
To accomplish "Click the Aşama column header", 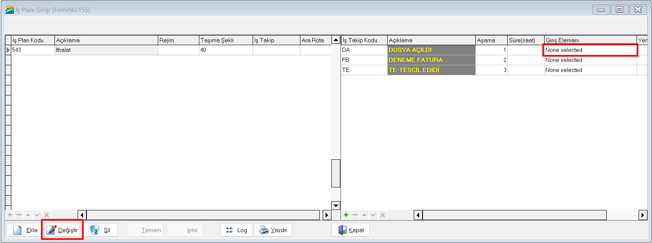I will point(491,40).
